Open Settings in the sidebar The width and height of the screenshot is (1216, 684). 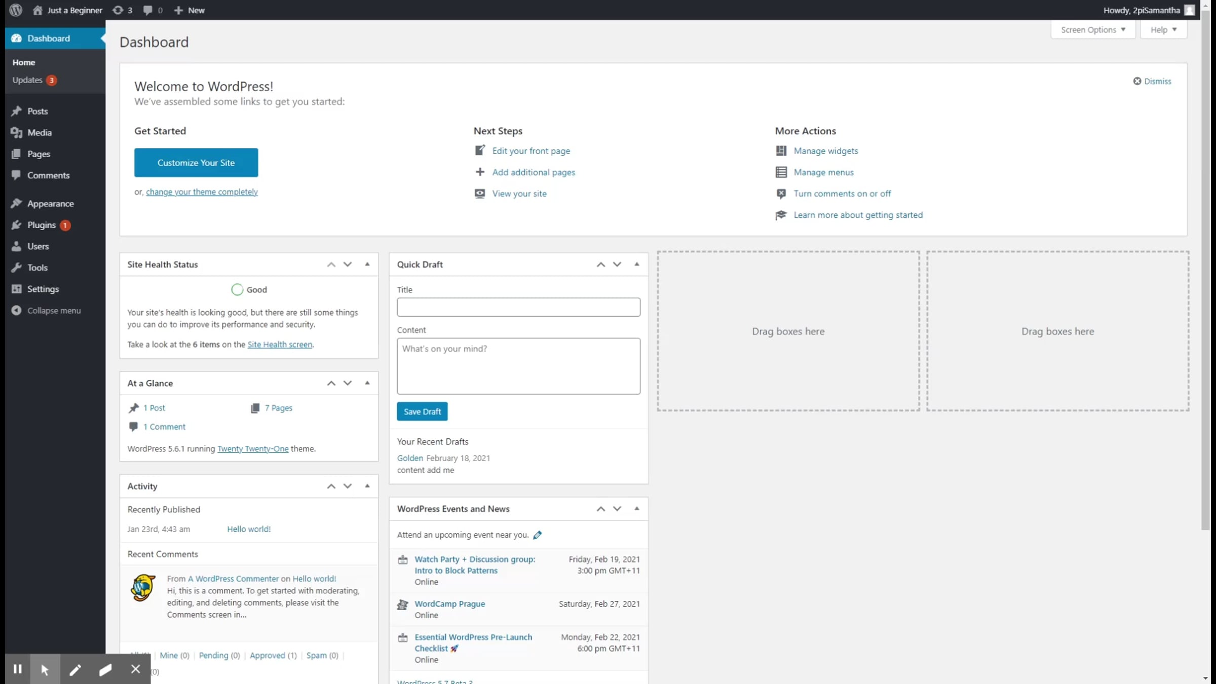pyautogui.click(x=43, y=289)
